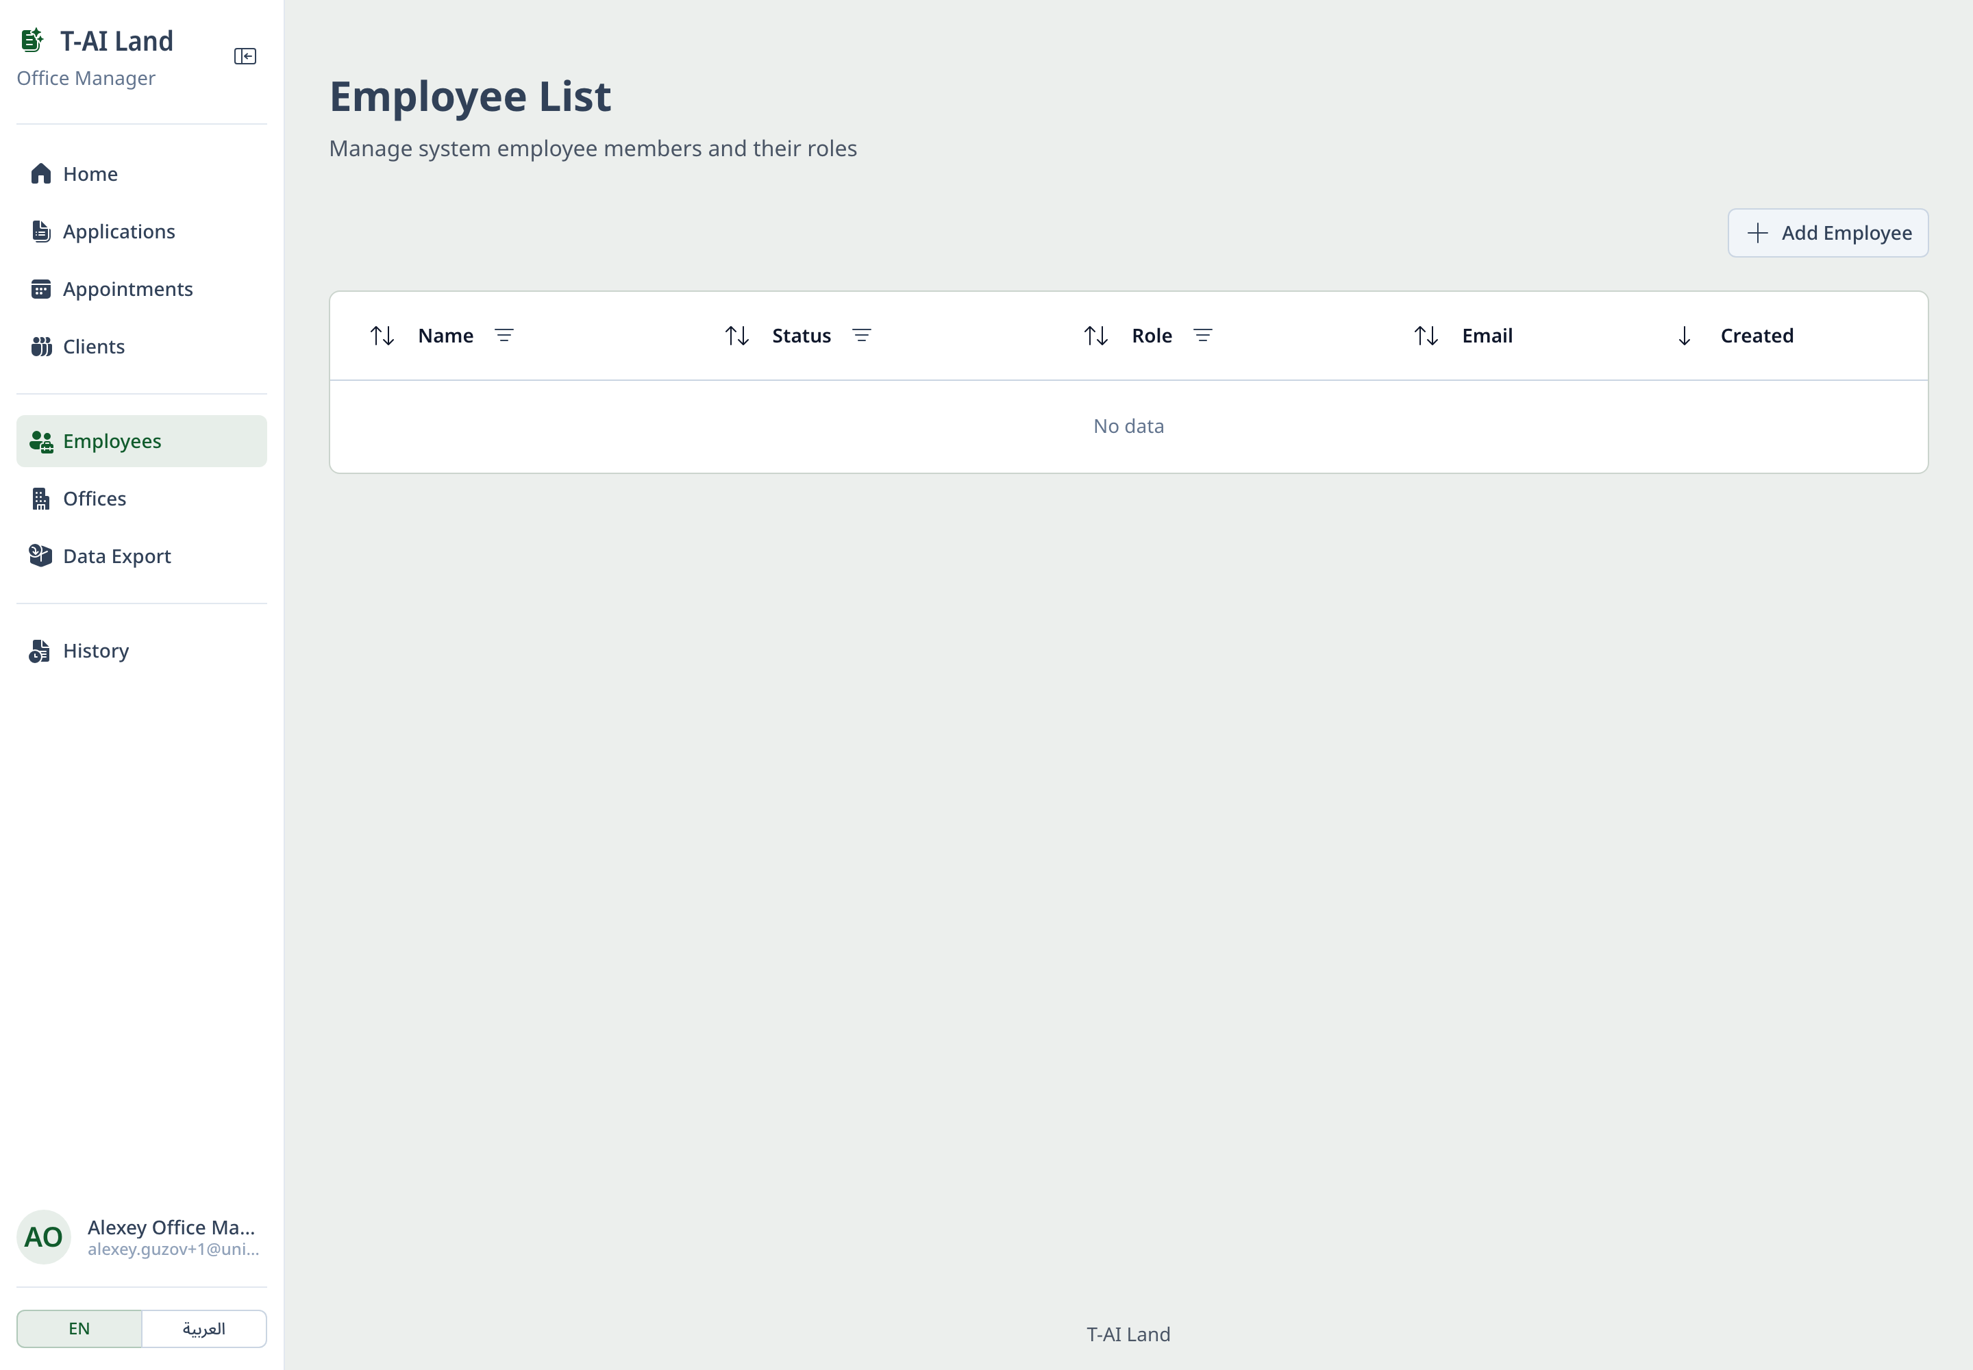Click the Home house icon

[41, 174]
